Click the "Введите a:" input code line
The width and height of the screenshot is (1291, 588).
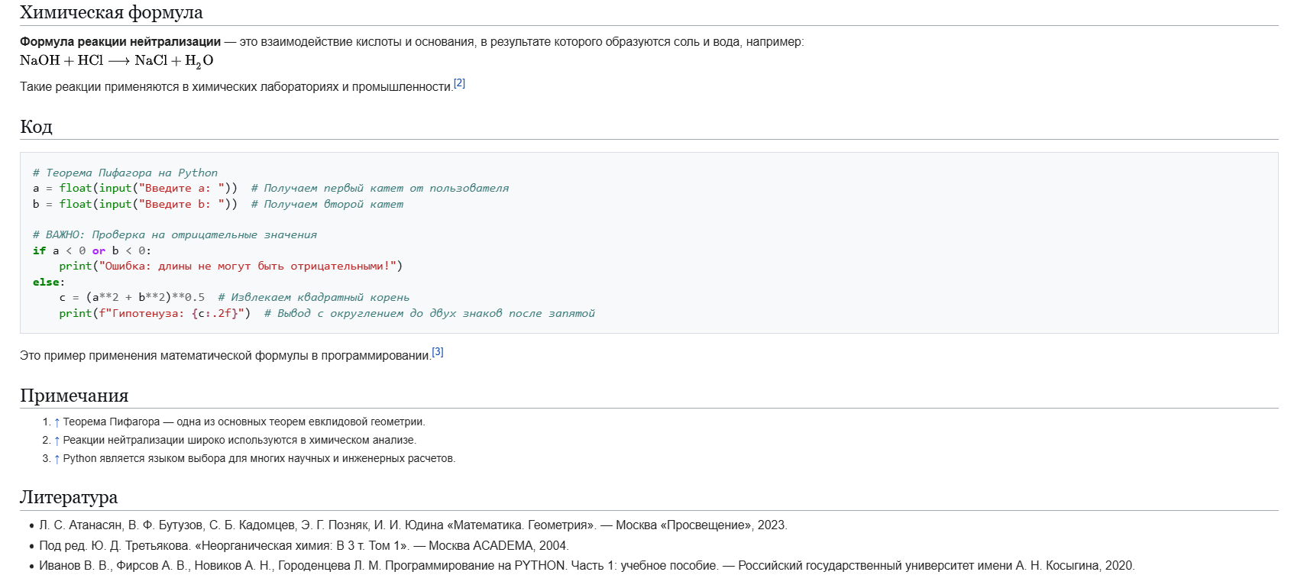134,188
